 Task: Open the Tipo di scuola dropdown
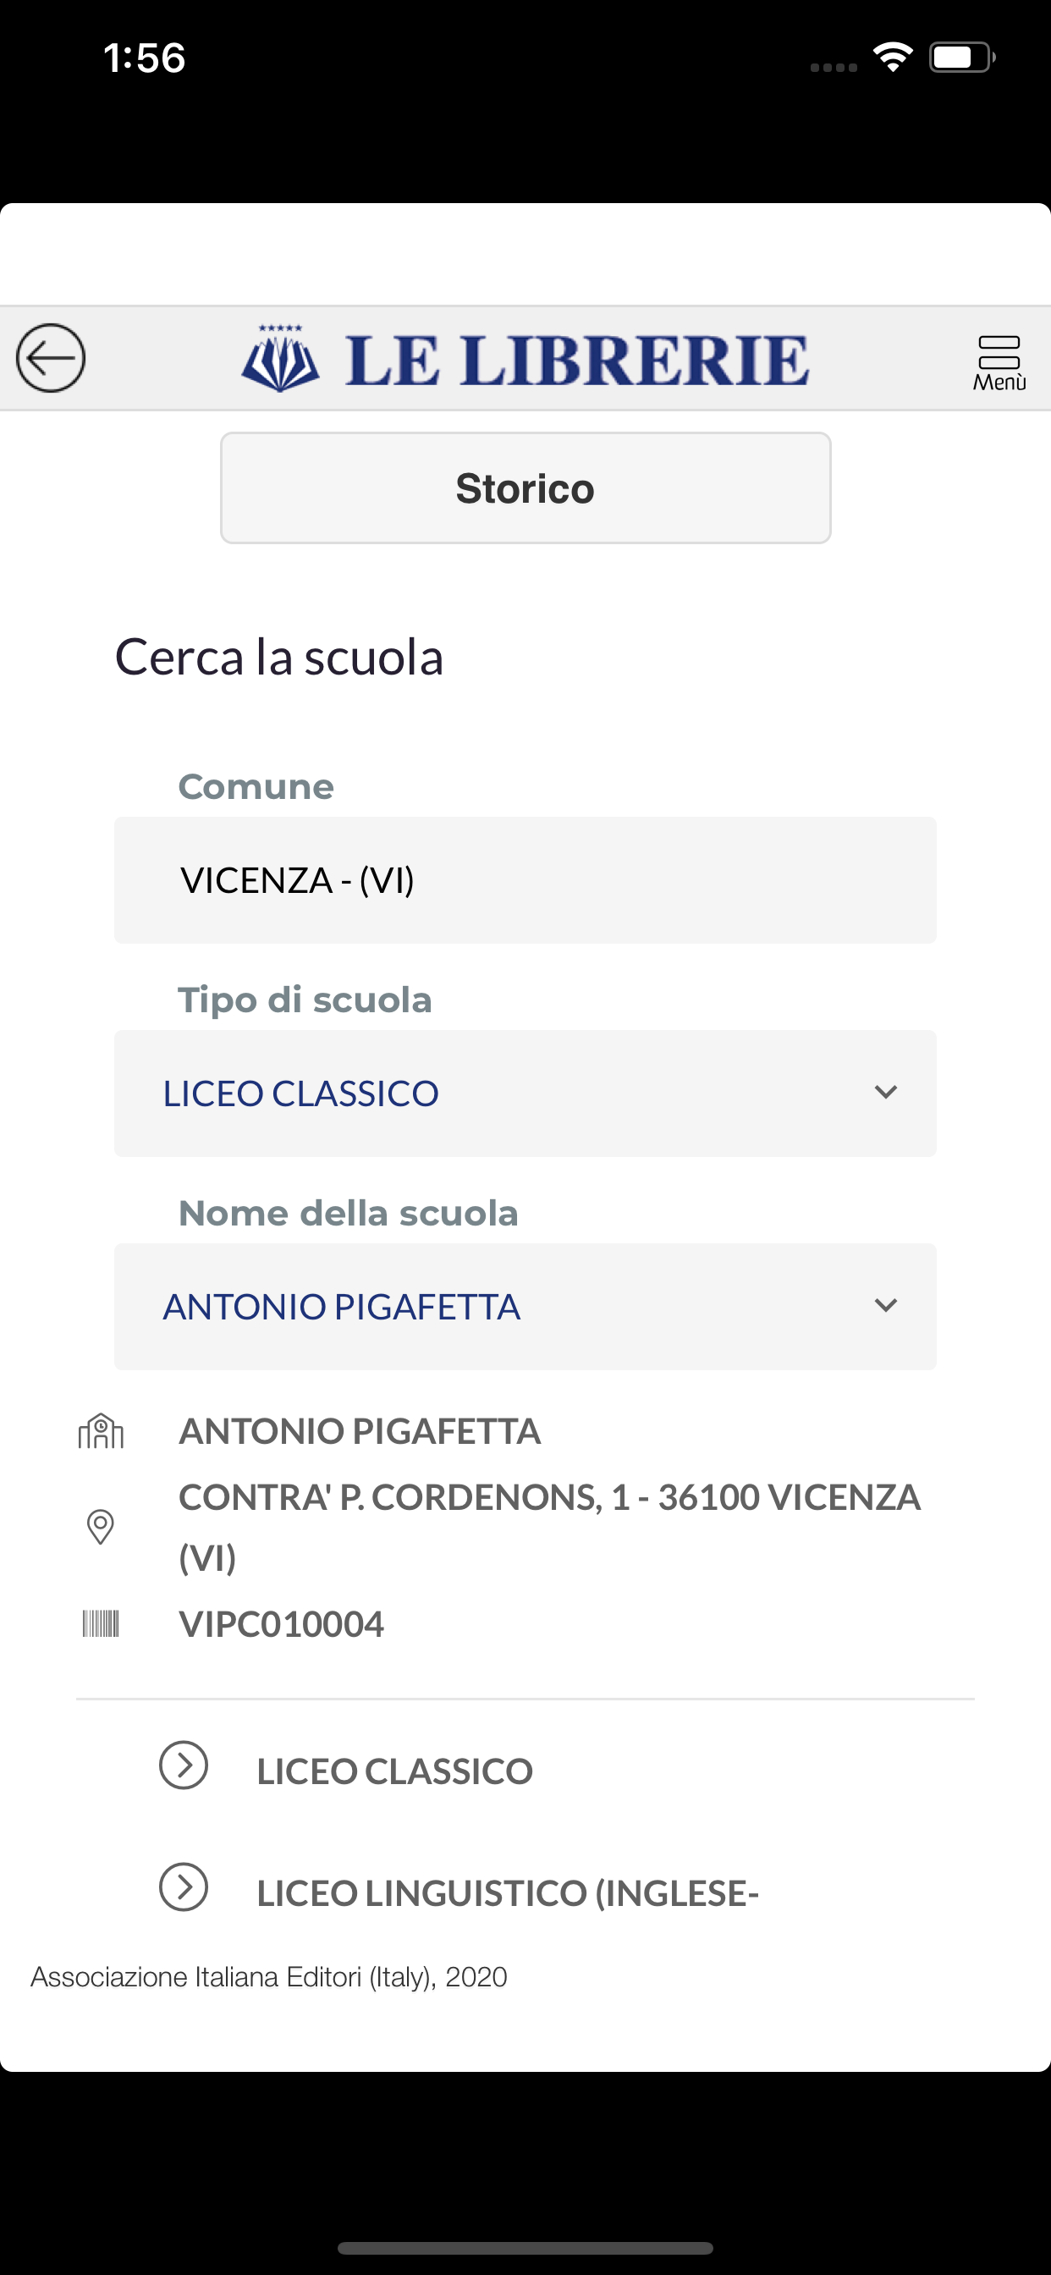click(x=525, y=1093)
